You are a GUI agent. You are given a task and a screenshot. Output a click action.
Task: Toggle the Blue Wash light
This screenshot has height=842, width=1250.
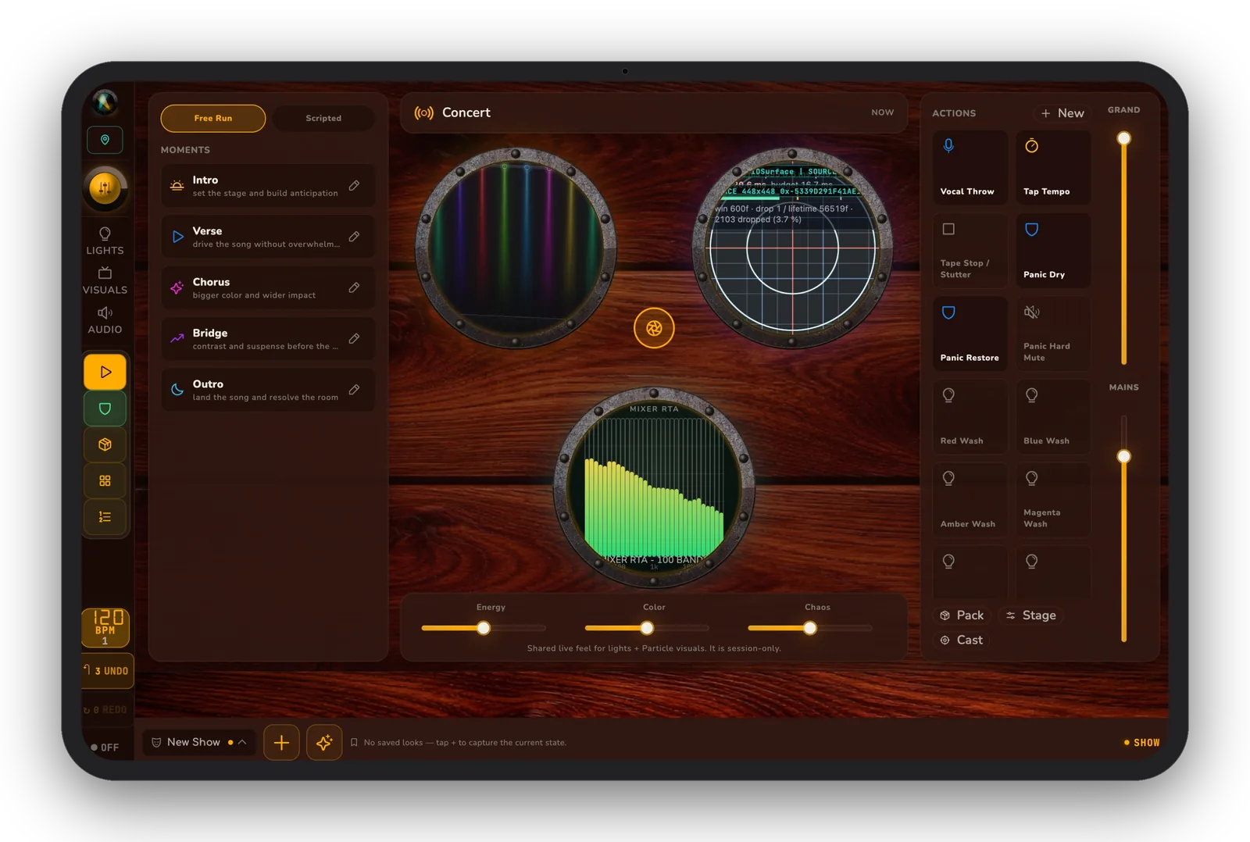click(x=1053, y=417)
